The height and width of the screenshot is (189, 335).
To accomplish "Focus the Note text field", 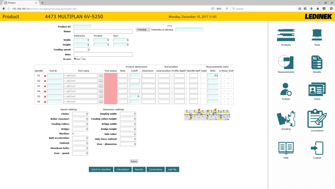I will pos(103,55).
